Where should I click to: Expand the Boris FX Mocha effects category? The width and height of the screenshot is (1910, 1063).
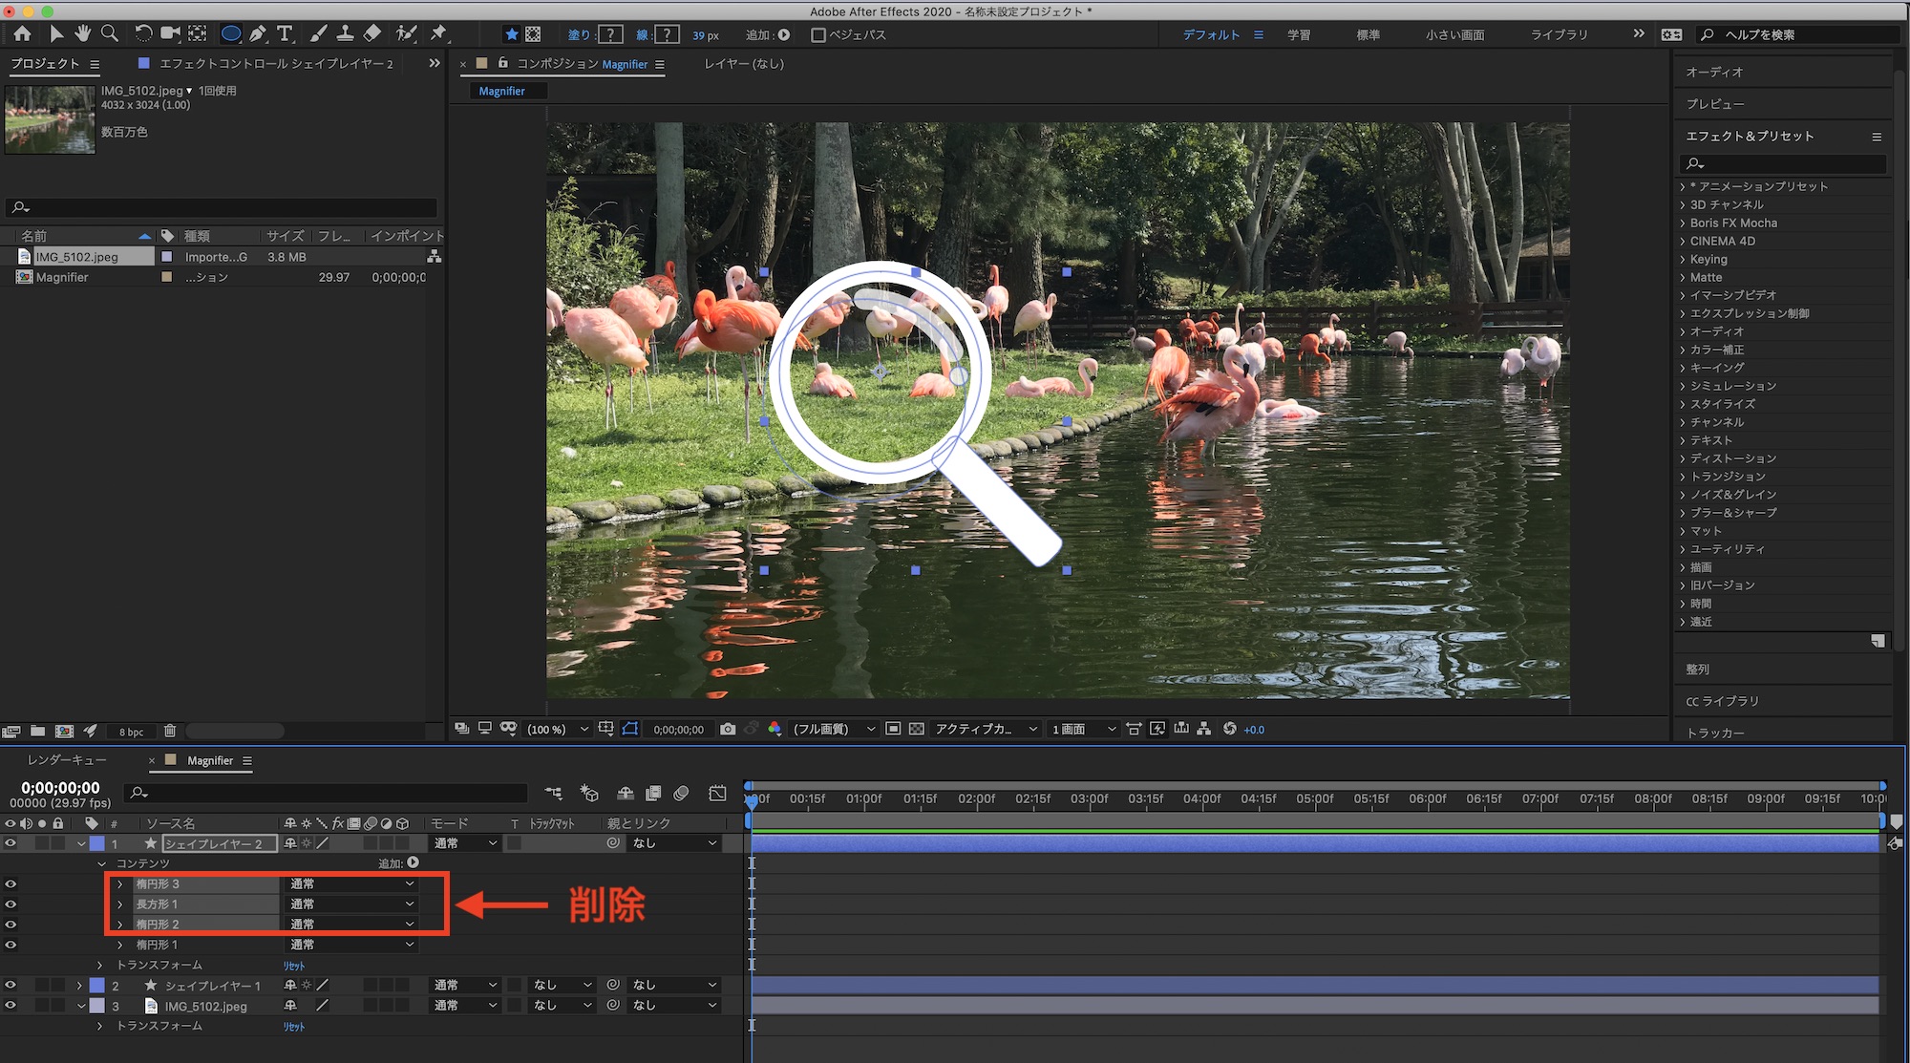coord(1683,223)
